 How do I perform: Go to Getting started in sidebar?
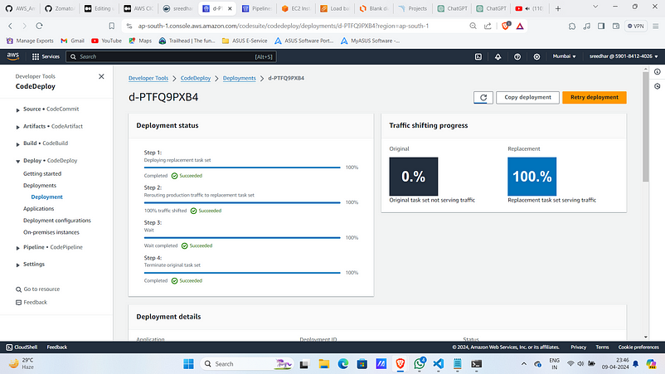pyautogui.click(x=42, y=174)
